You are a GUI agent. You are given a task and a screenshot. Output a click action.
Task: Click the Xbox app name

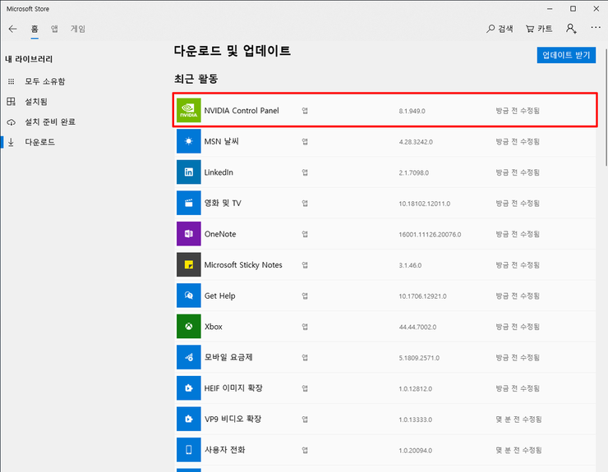pos(214,327)
